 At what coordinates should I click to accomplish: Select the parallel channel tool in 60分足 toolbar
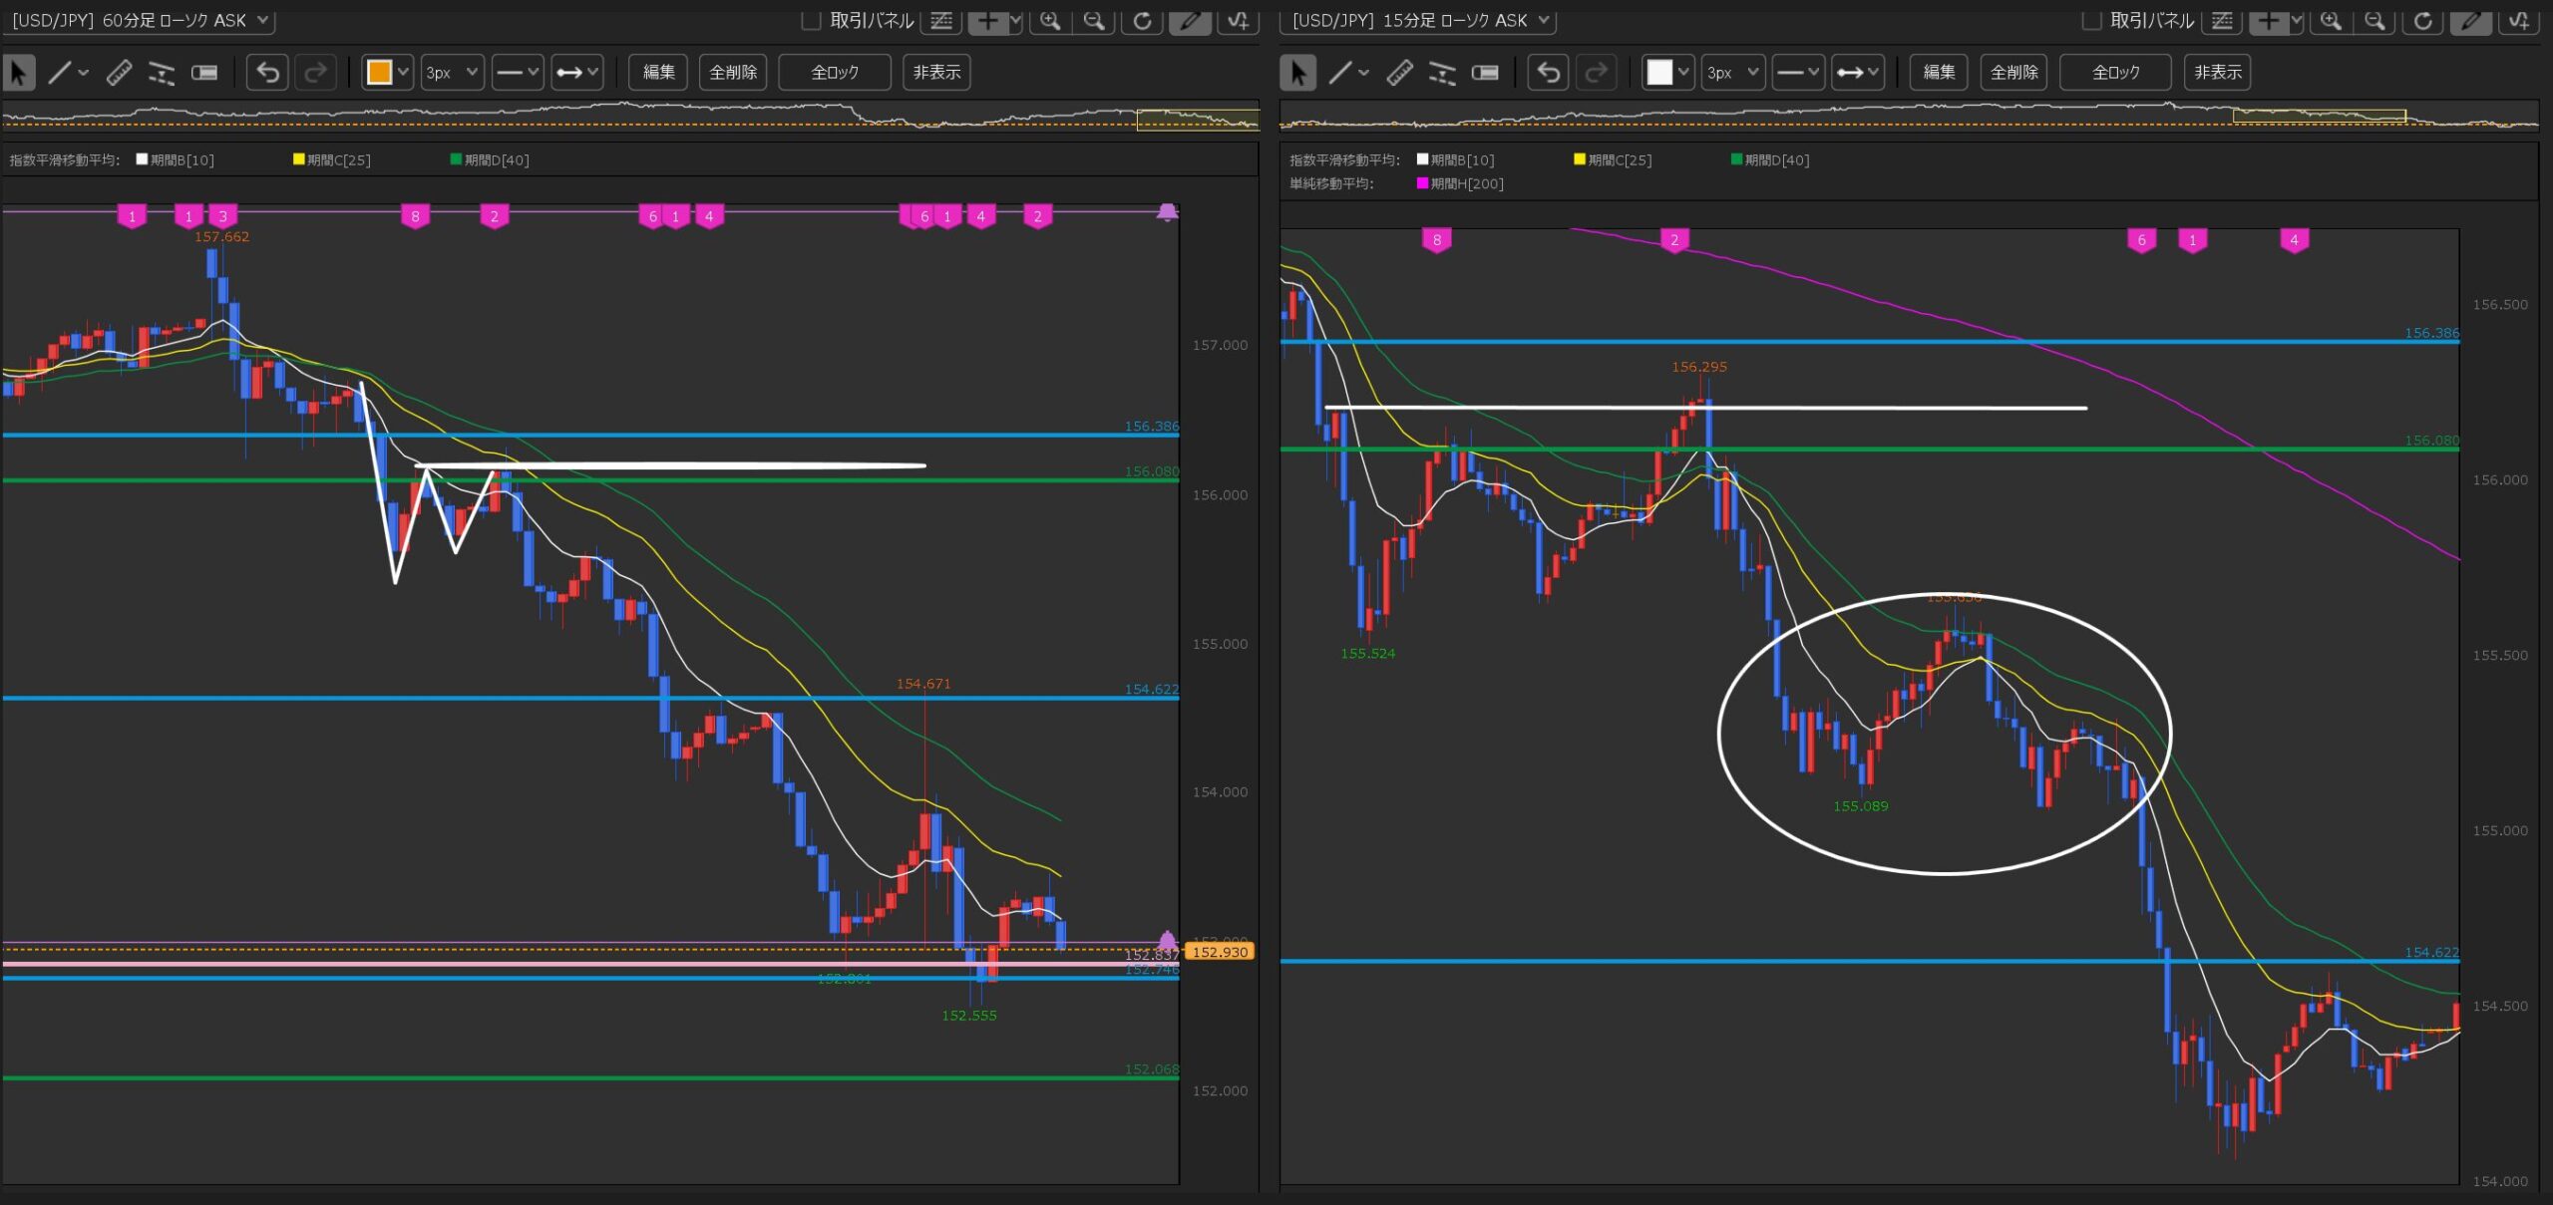[x=162, y=72]
